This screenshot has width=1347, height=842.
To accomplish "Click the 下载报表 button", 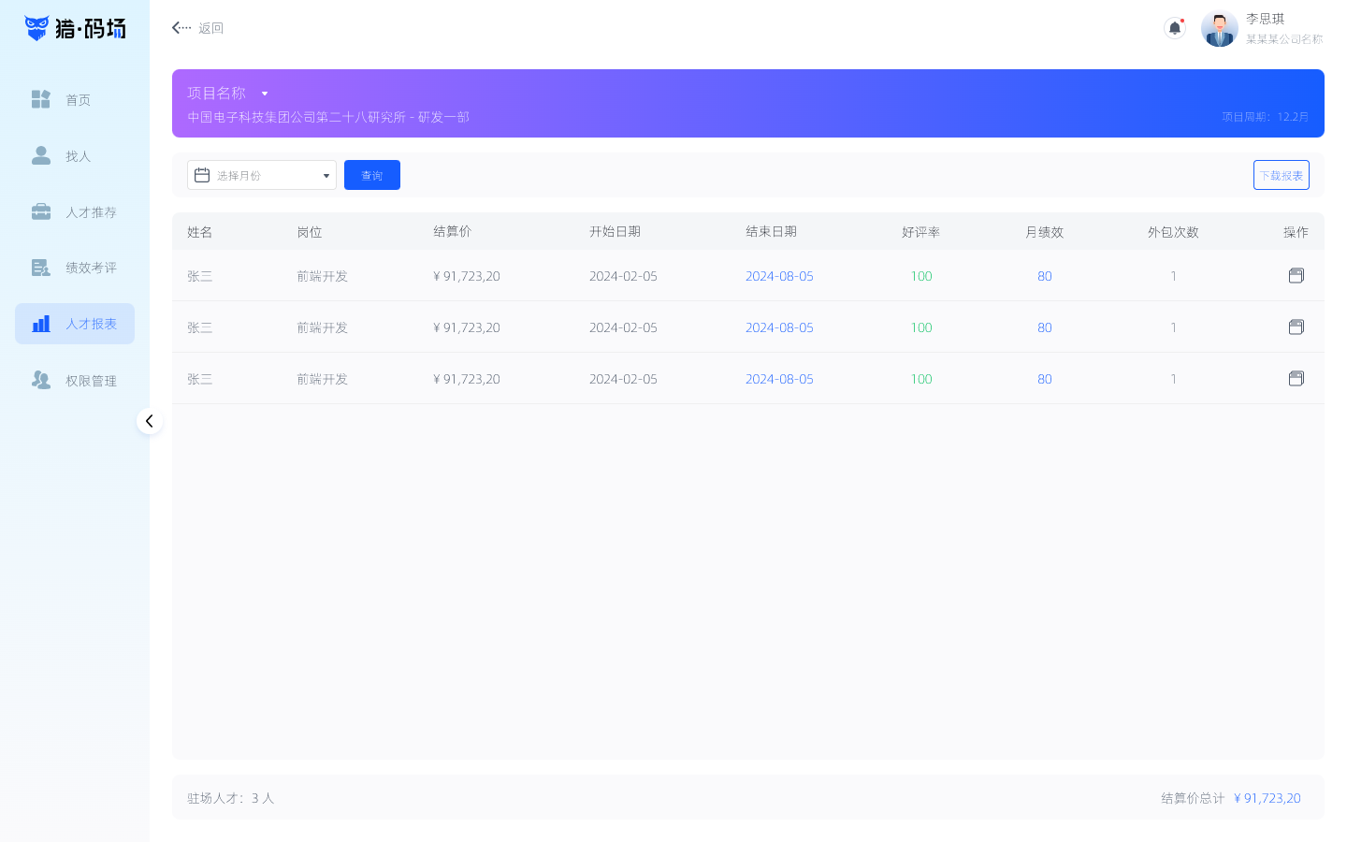I will pos(1281,175).
